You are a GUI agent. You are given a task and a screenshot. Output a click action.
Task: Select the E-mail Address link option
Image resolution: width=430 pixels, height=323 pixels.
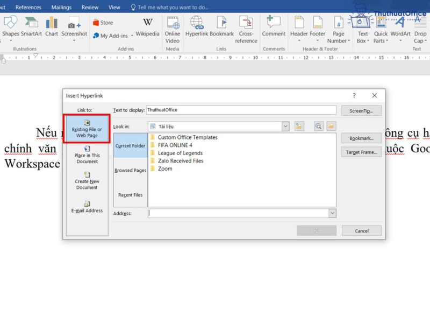[x=87, y=207]
